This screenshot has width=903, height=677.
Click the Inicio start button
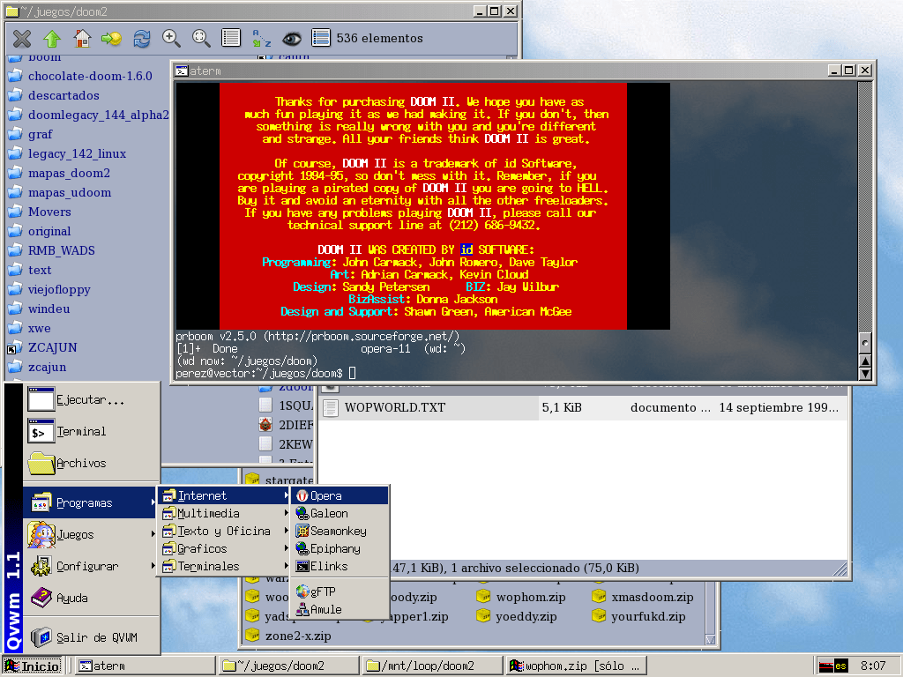click(34, 666)
